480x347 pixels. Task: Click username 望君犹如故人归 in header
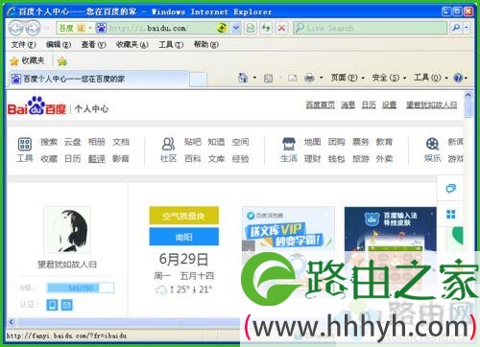pos(431,104)
